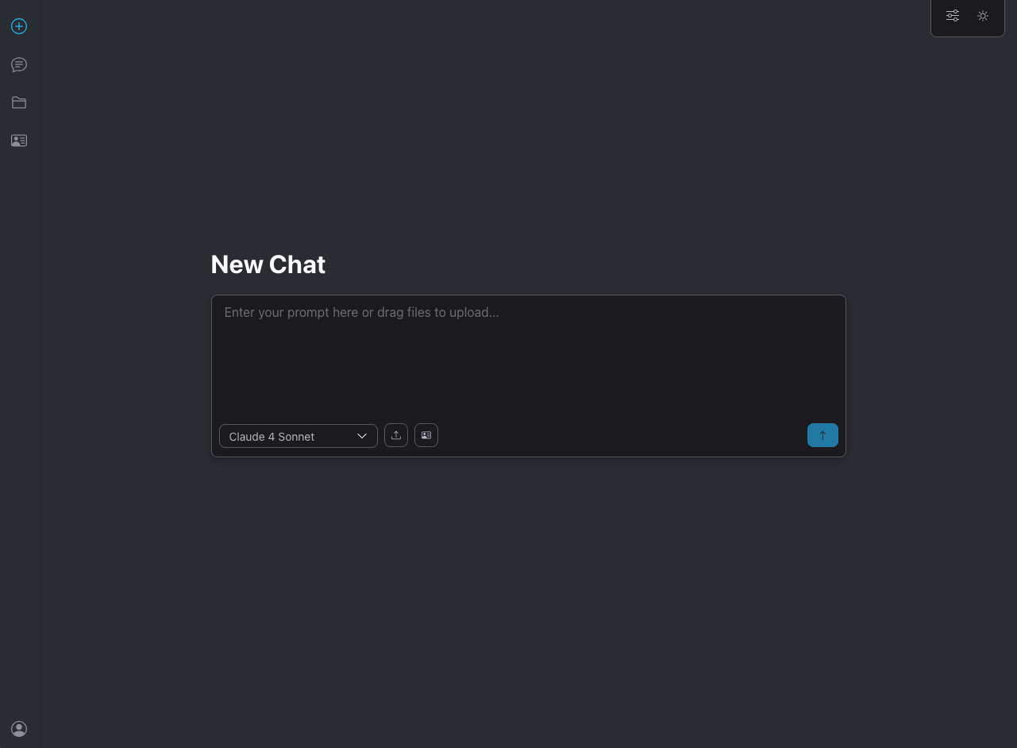Image resolution: width=1017 pixels, height=748 pixels.
Task: Click the "Claude 4 Sonnet" label text
Action: (x=272, y=437)
